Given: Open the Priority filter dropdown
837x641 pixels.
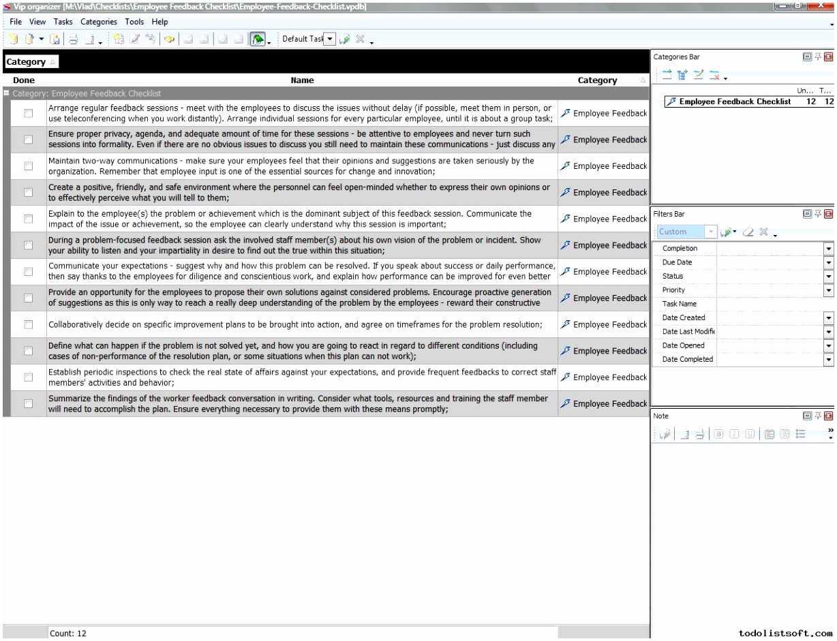Looking at the screenshot, I should tap(828, 290).
